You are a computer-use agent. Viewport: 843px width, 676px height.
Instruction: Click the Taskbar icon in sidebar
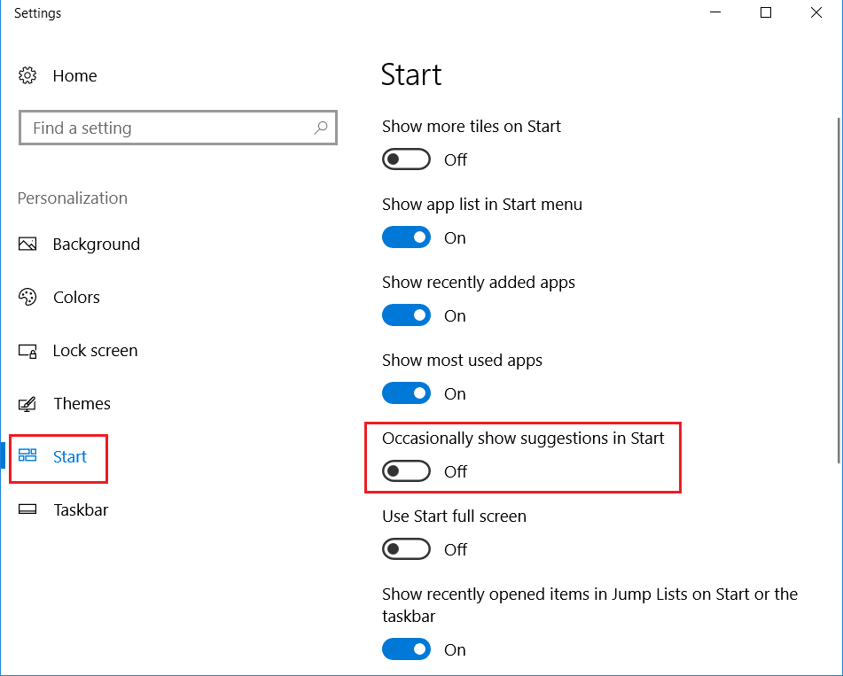coord(27,510)
